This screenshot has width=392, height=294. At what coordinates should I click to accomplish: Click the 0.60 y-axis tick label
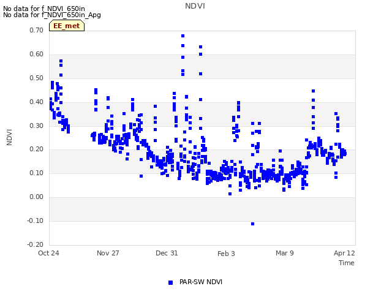tap(36, 55)
